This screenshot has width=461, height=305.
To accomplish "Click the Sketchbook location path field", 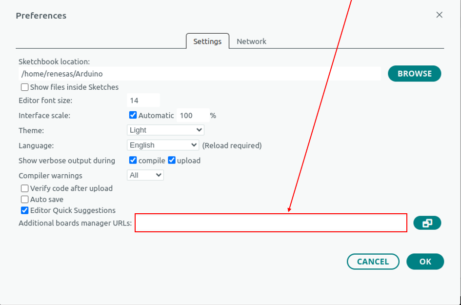I will coord(199,74).
